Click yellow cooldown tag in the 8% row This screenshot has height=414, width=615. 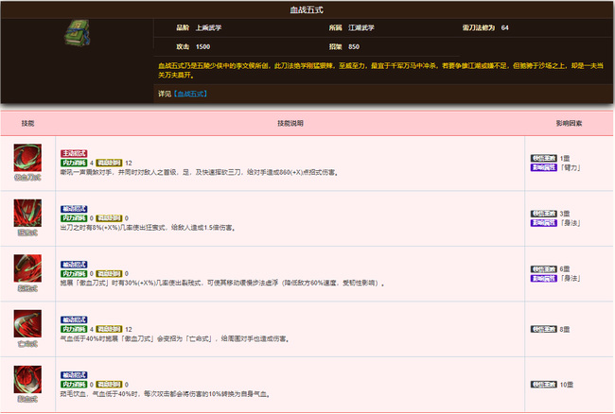click(109, 218)
